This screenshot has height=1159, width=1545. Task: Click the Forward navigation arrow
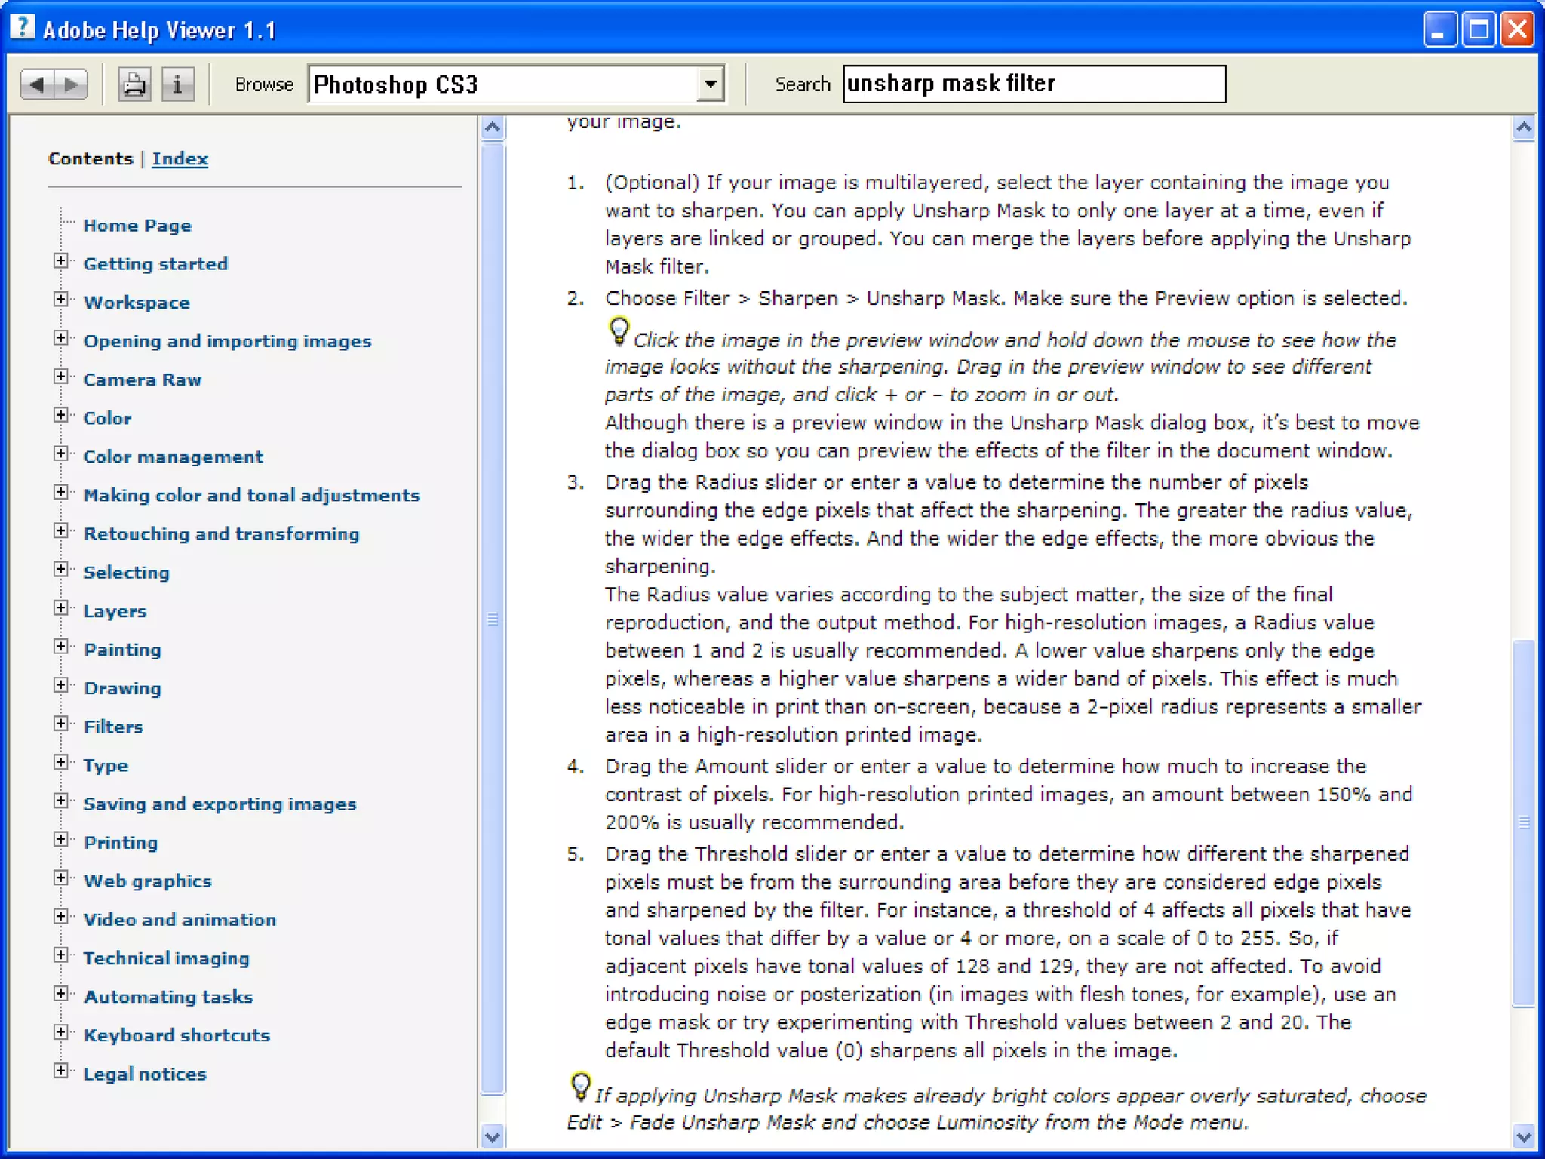72,84
